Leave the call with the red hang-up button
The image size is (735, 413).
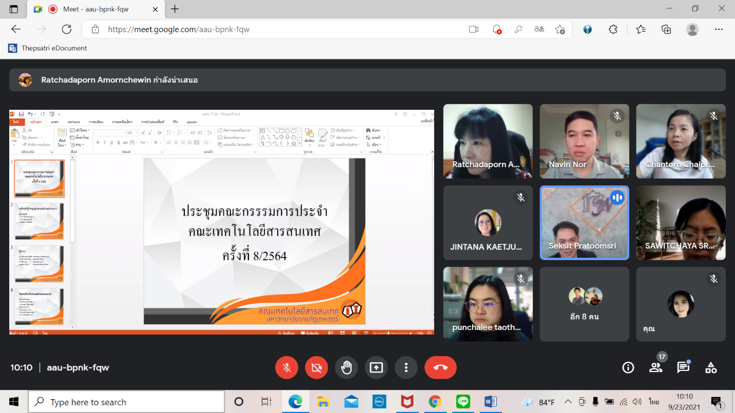[x=440, y=367]
